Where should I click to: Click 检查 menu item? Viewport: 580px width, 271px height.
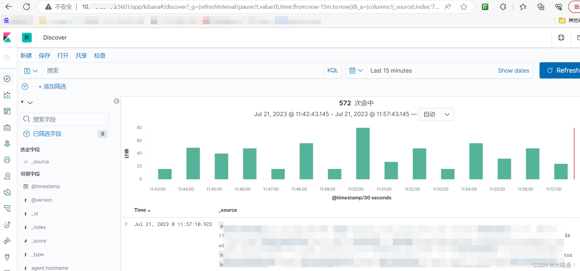click(x=100, y=55)
